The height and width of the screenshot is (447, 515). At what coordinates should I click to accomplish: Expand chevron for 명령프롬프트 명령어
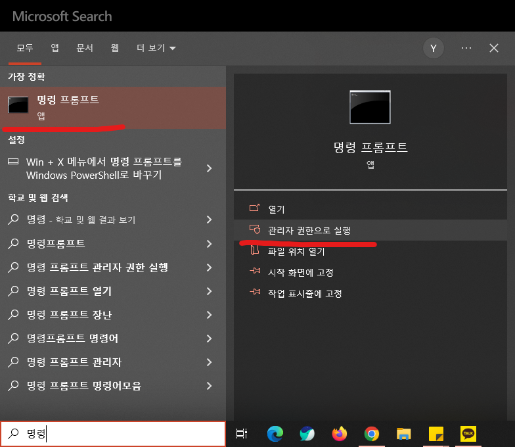(x=209, y=338)
